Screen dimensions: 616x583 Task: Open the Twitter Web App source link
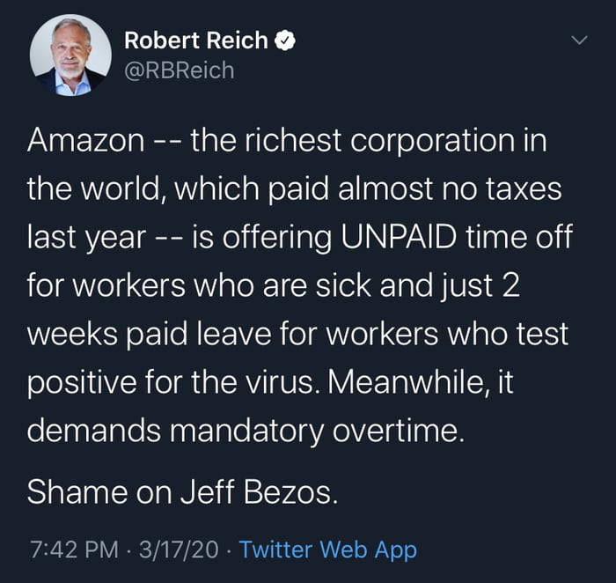point(328,550)
